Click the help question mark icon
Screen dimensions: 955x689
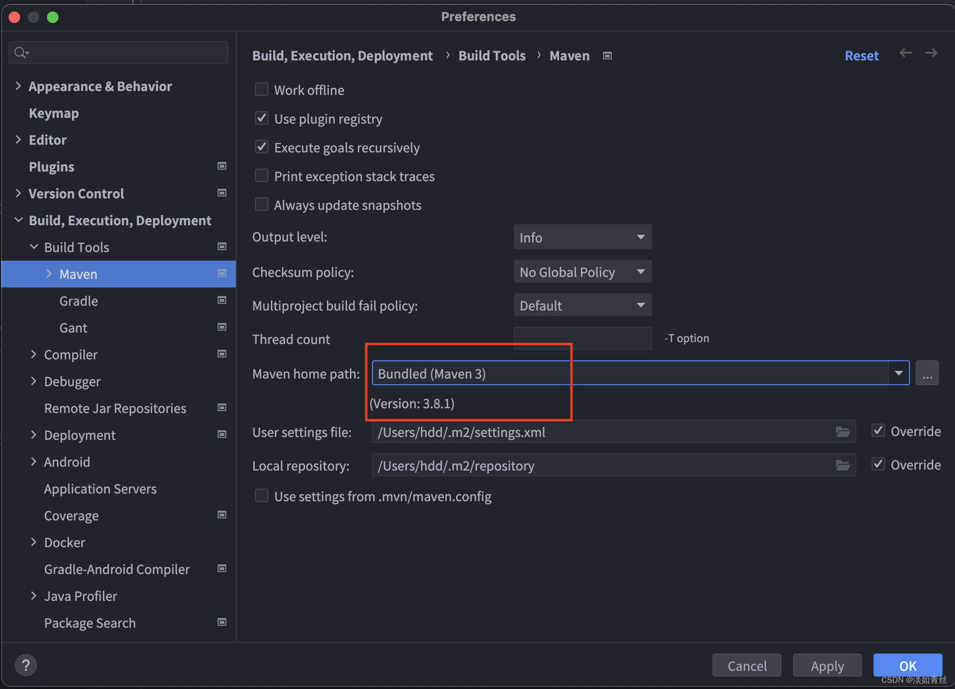point(26,665)
